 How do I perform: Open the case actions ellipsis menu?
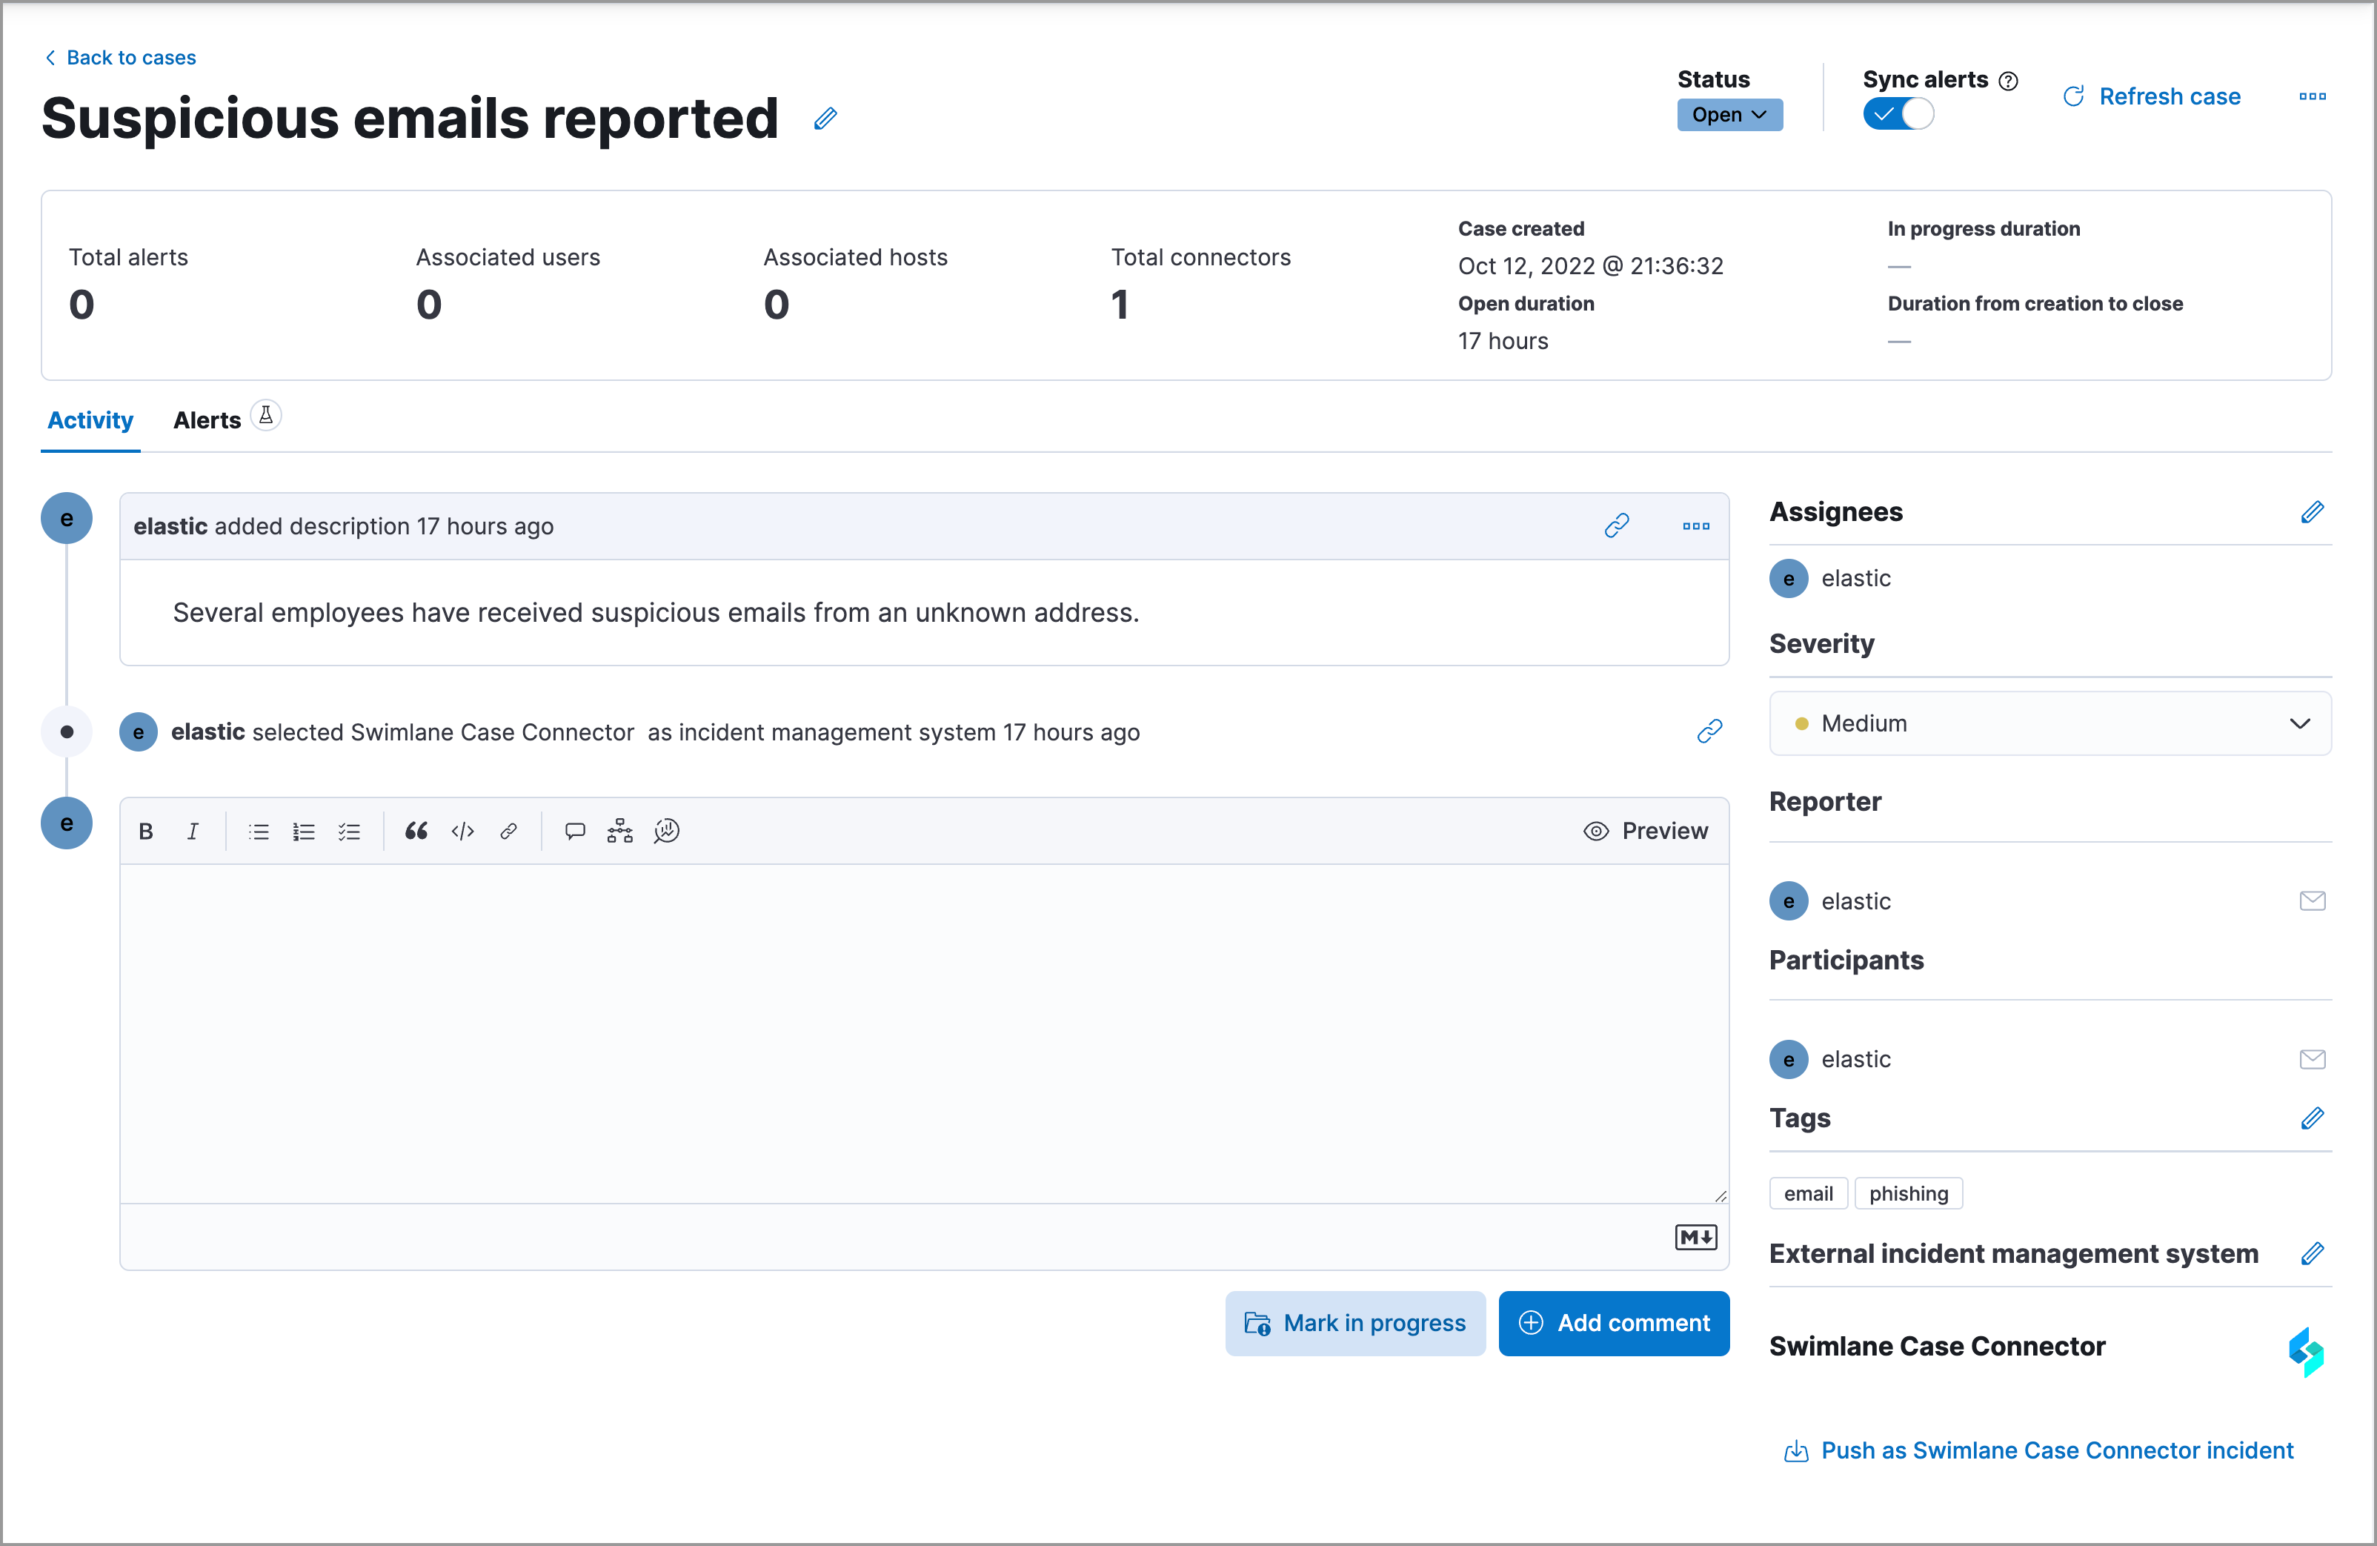click(x=2312, y=97)
